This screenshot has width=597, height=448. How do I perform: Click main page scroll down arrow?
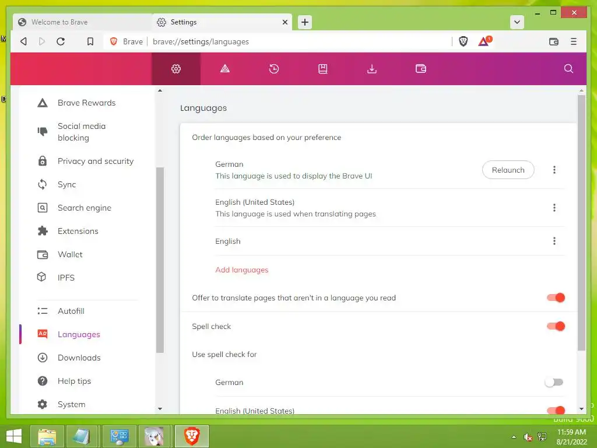pyautogui.click(x=581, y=409)
